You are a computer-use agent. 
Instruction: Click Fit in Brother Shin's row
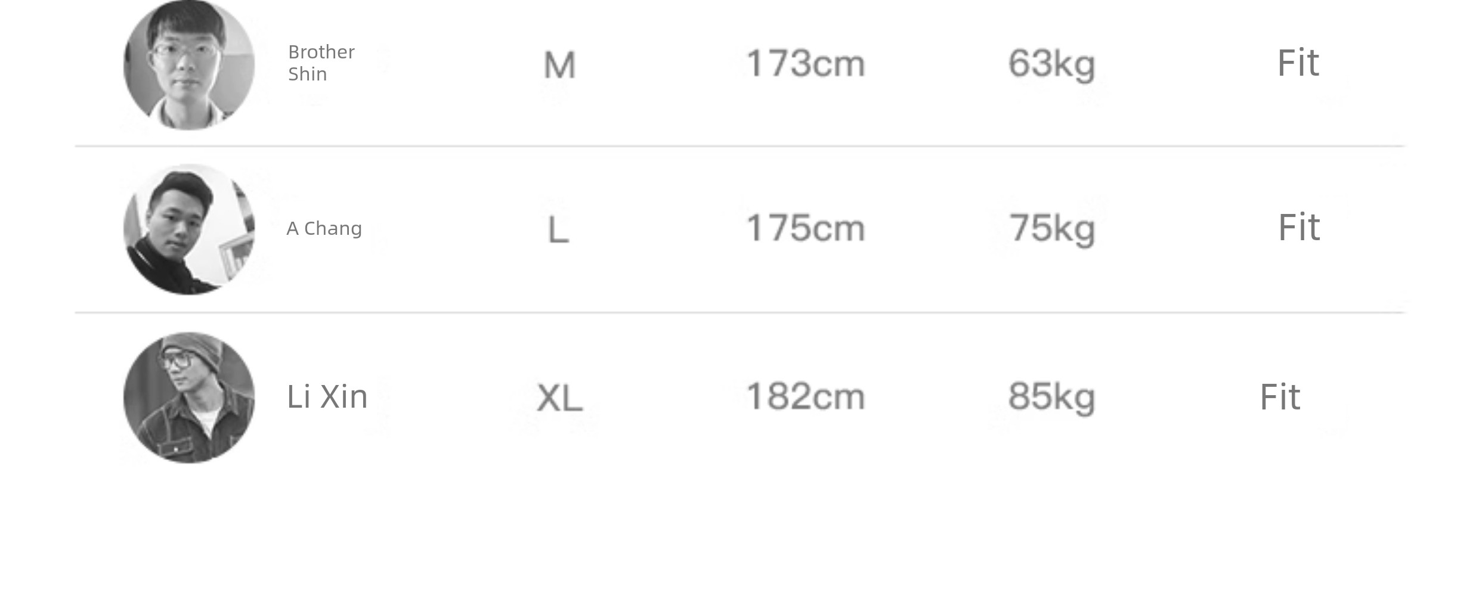1298,63
